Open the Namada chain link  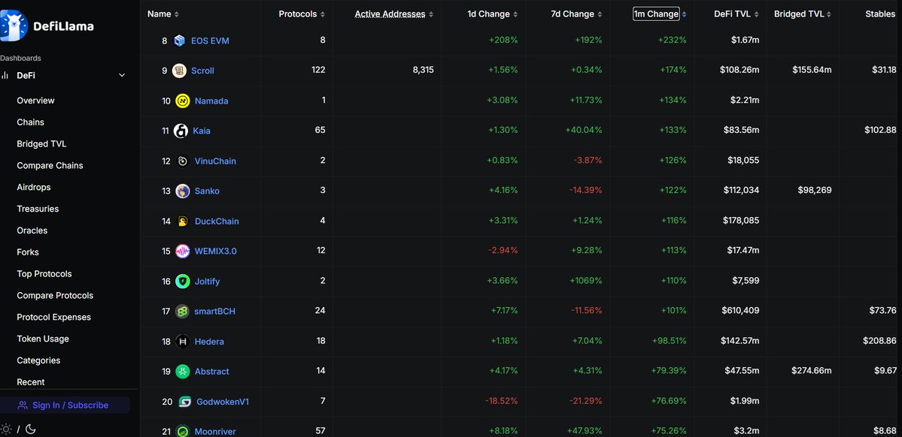point(211,101)
